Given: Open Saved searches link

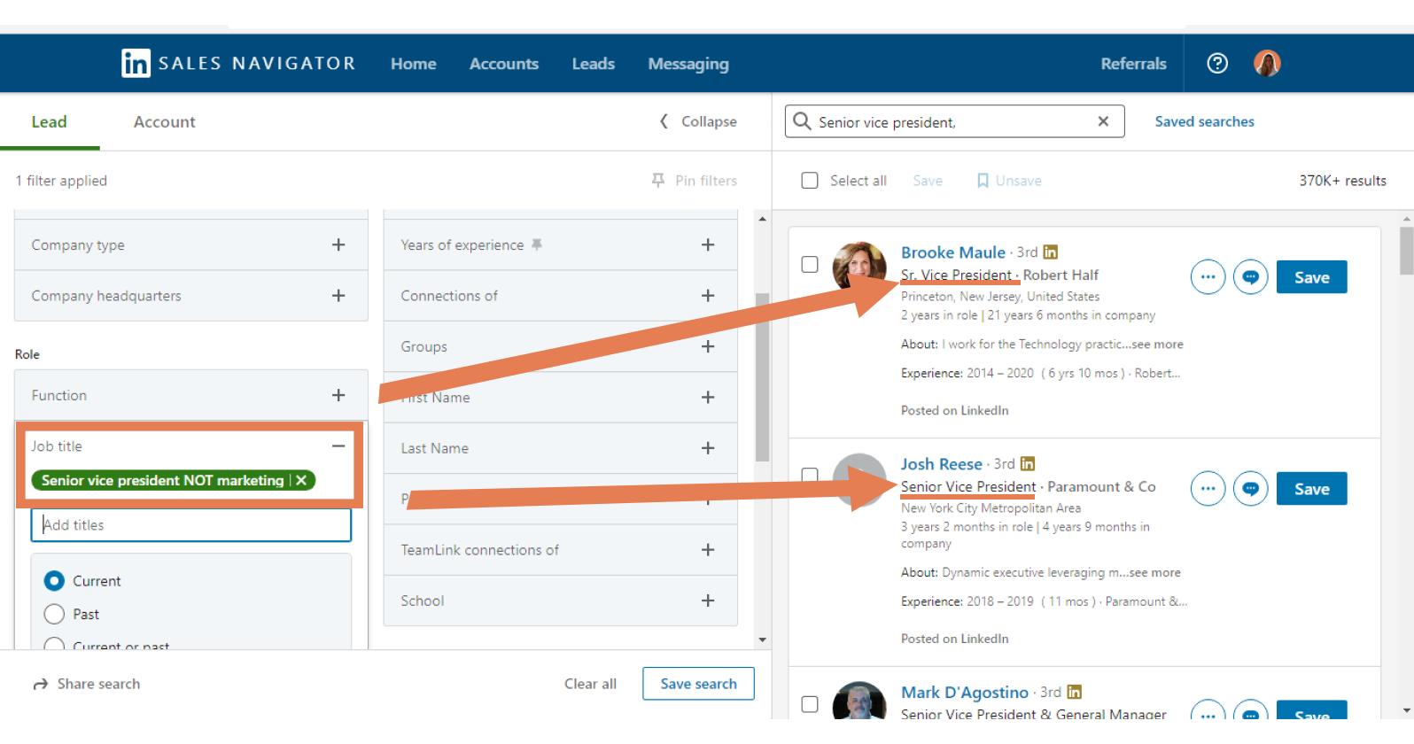Looking at the screenshot, I should click(x=1205, y=121).
